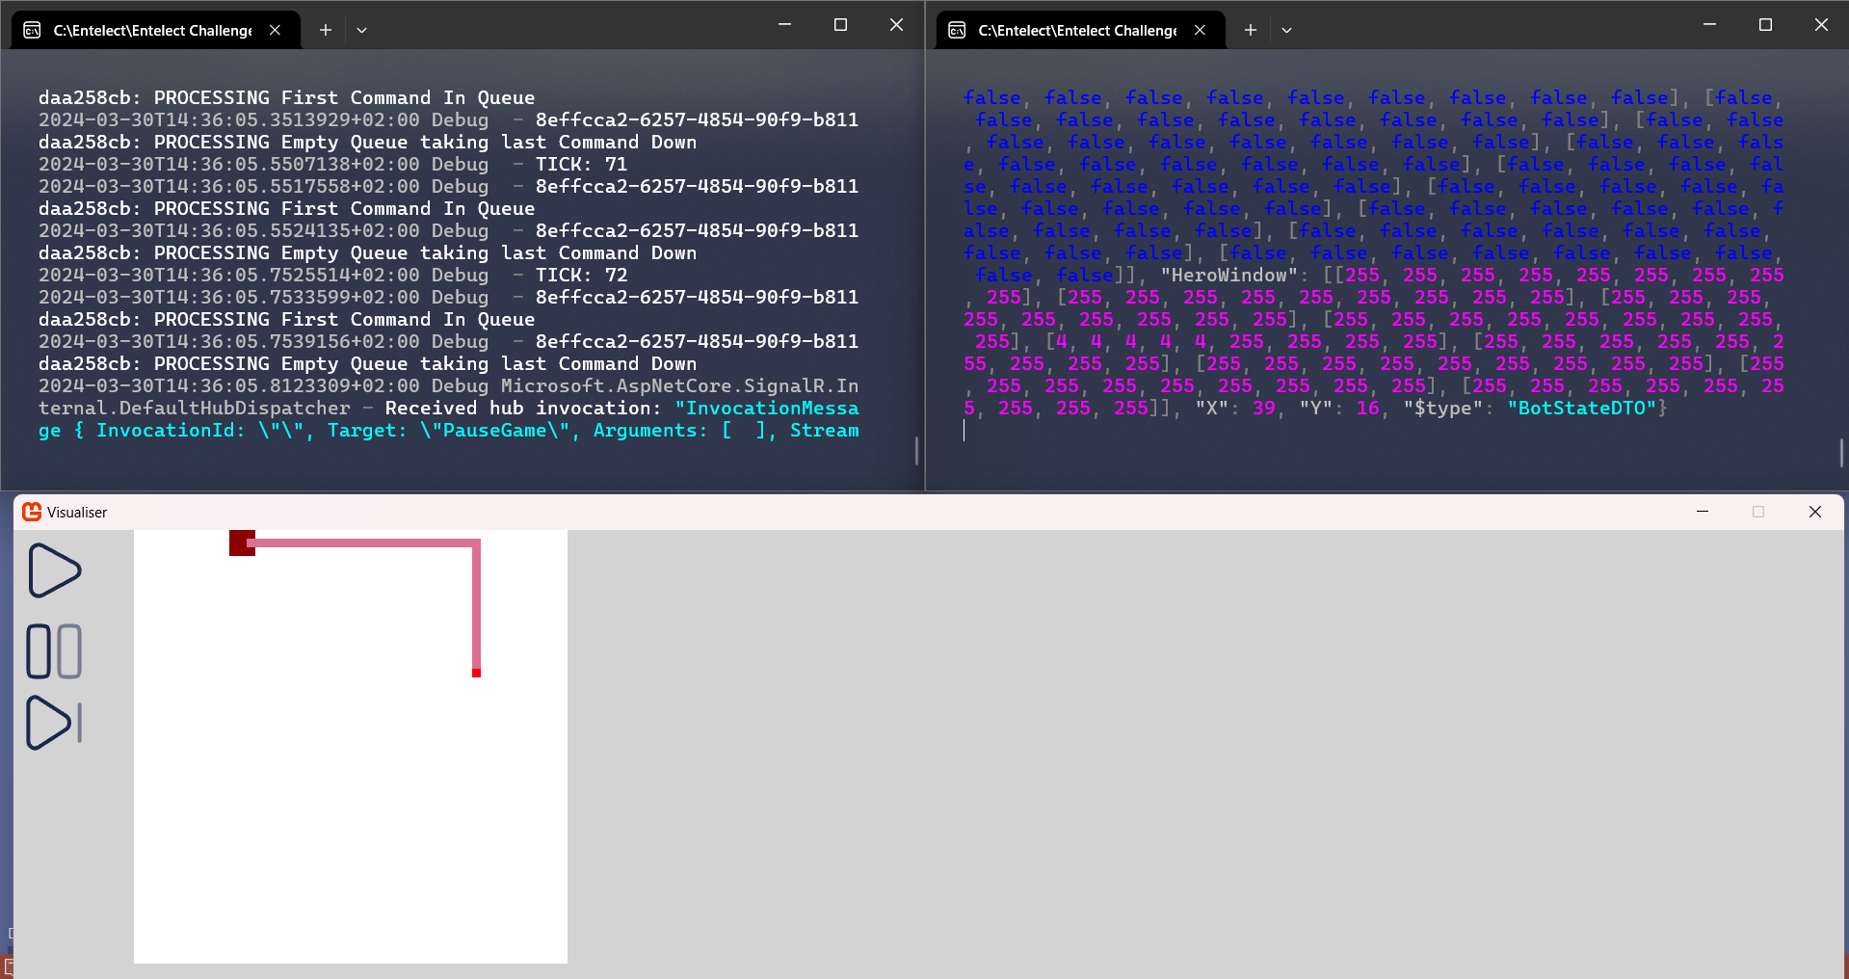Click the Step forward button in Visualiser
This screenshot has width=1849, height=979.
click(54, 723)
